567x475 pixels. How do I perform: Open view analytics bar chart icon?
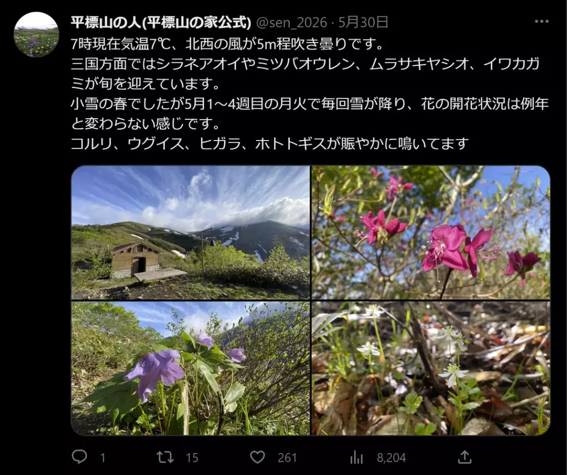356,458
